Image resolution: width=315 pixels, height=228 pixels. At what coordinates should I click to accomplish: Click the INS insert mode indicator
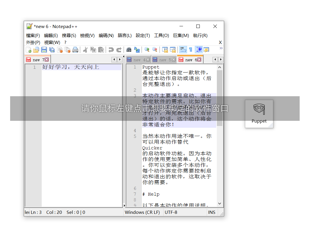coord(212,212)
